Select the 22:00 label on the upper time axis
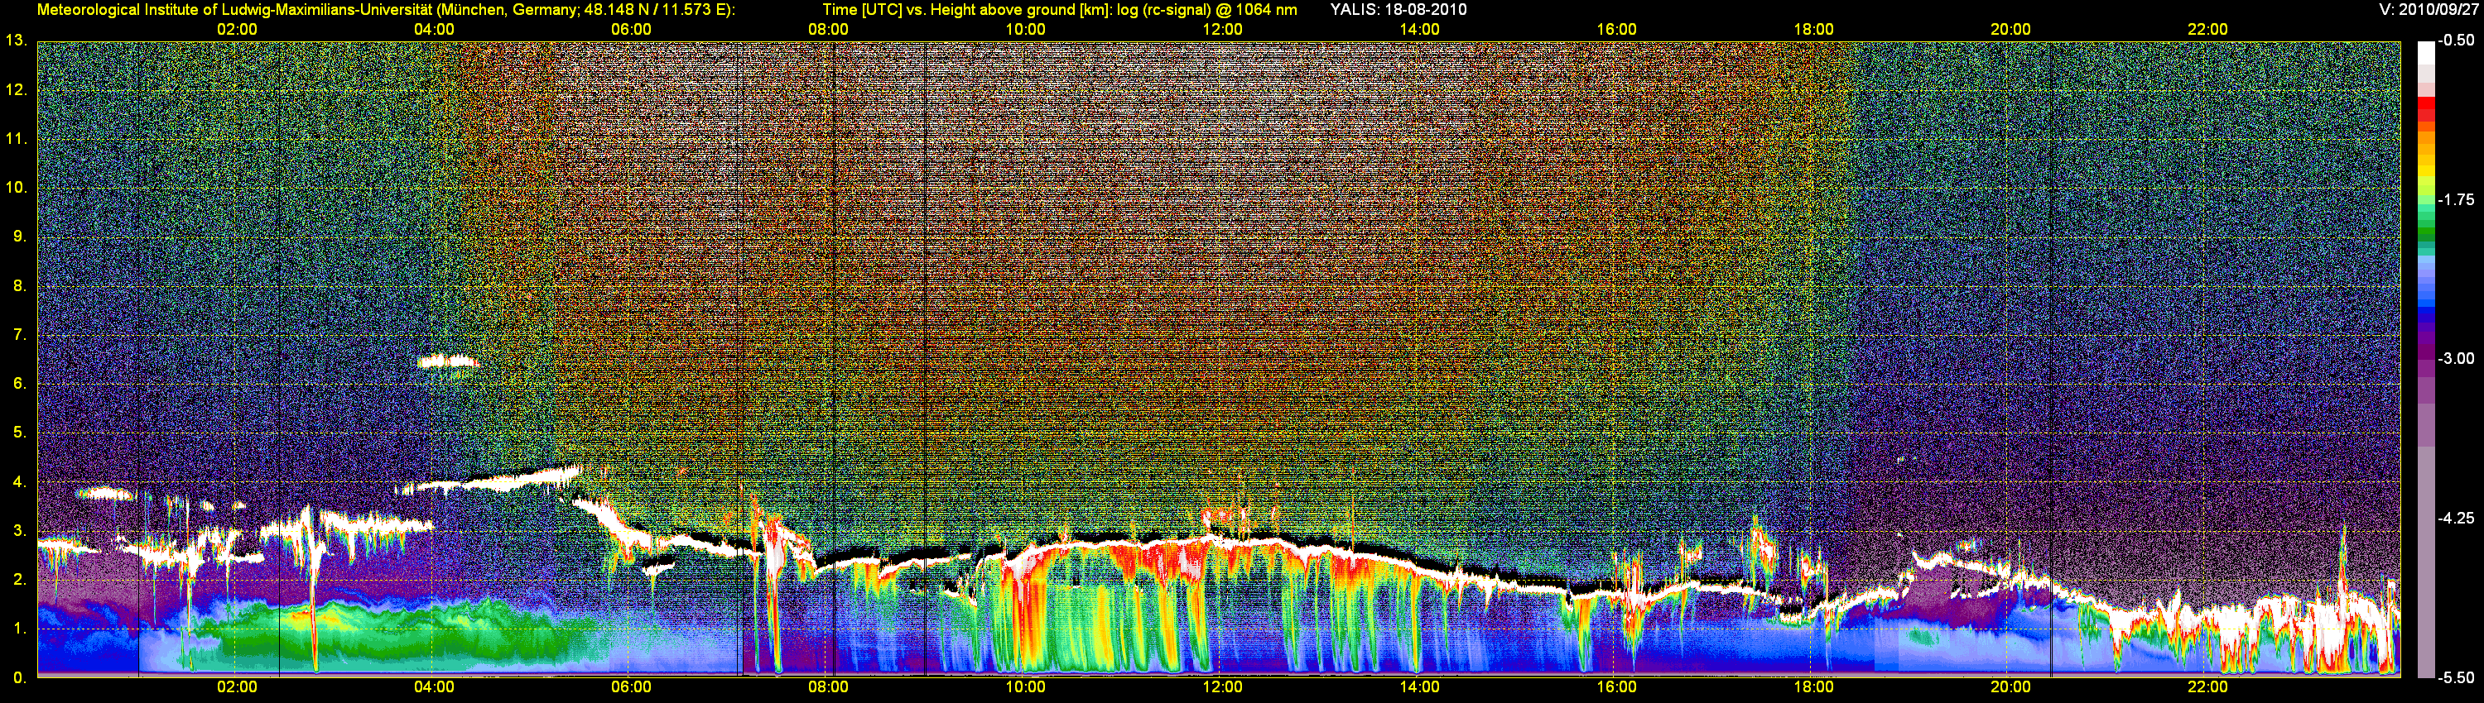The height and width of the screenshot is (703, 2484). click(x=2207, y=30)
